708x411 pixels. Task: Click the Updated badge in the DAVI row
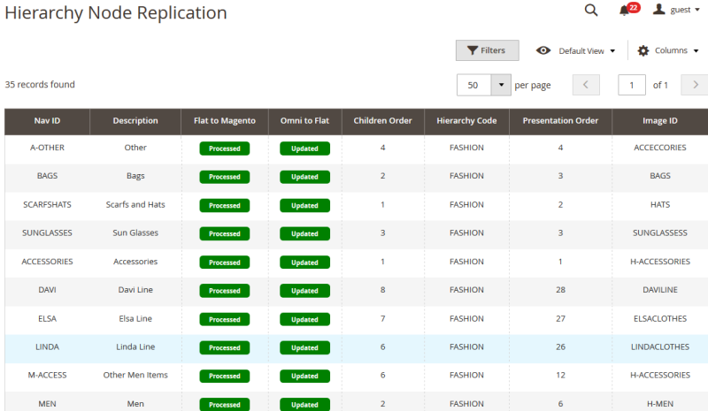point(304,291)
